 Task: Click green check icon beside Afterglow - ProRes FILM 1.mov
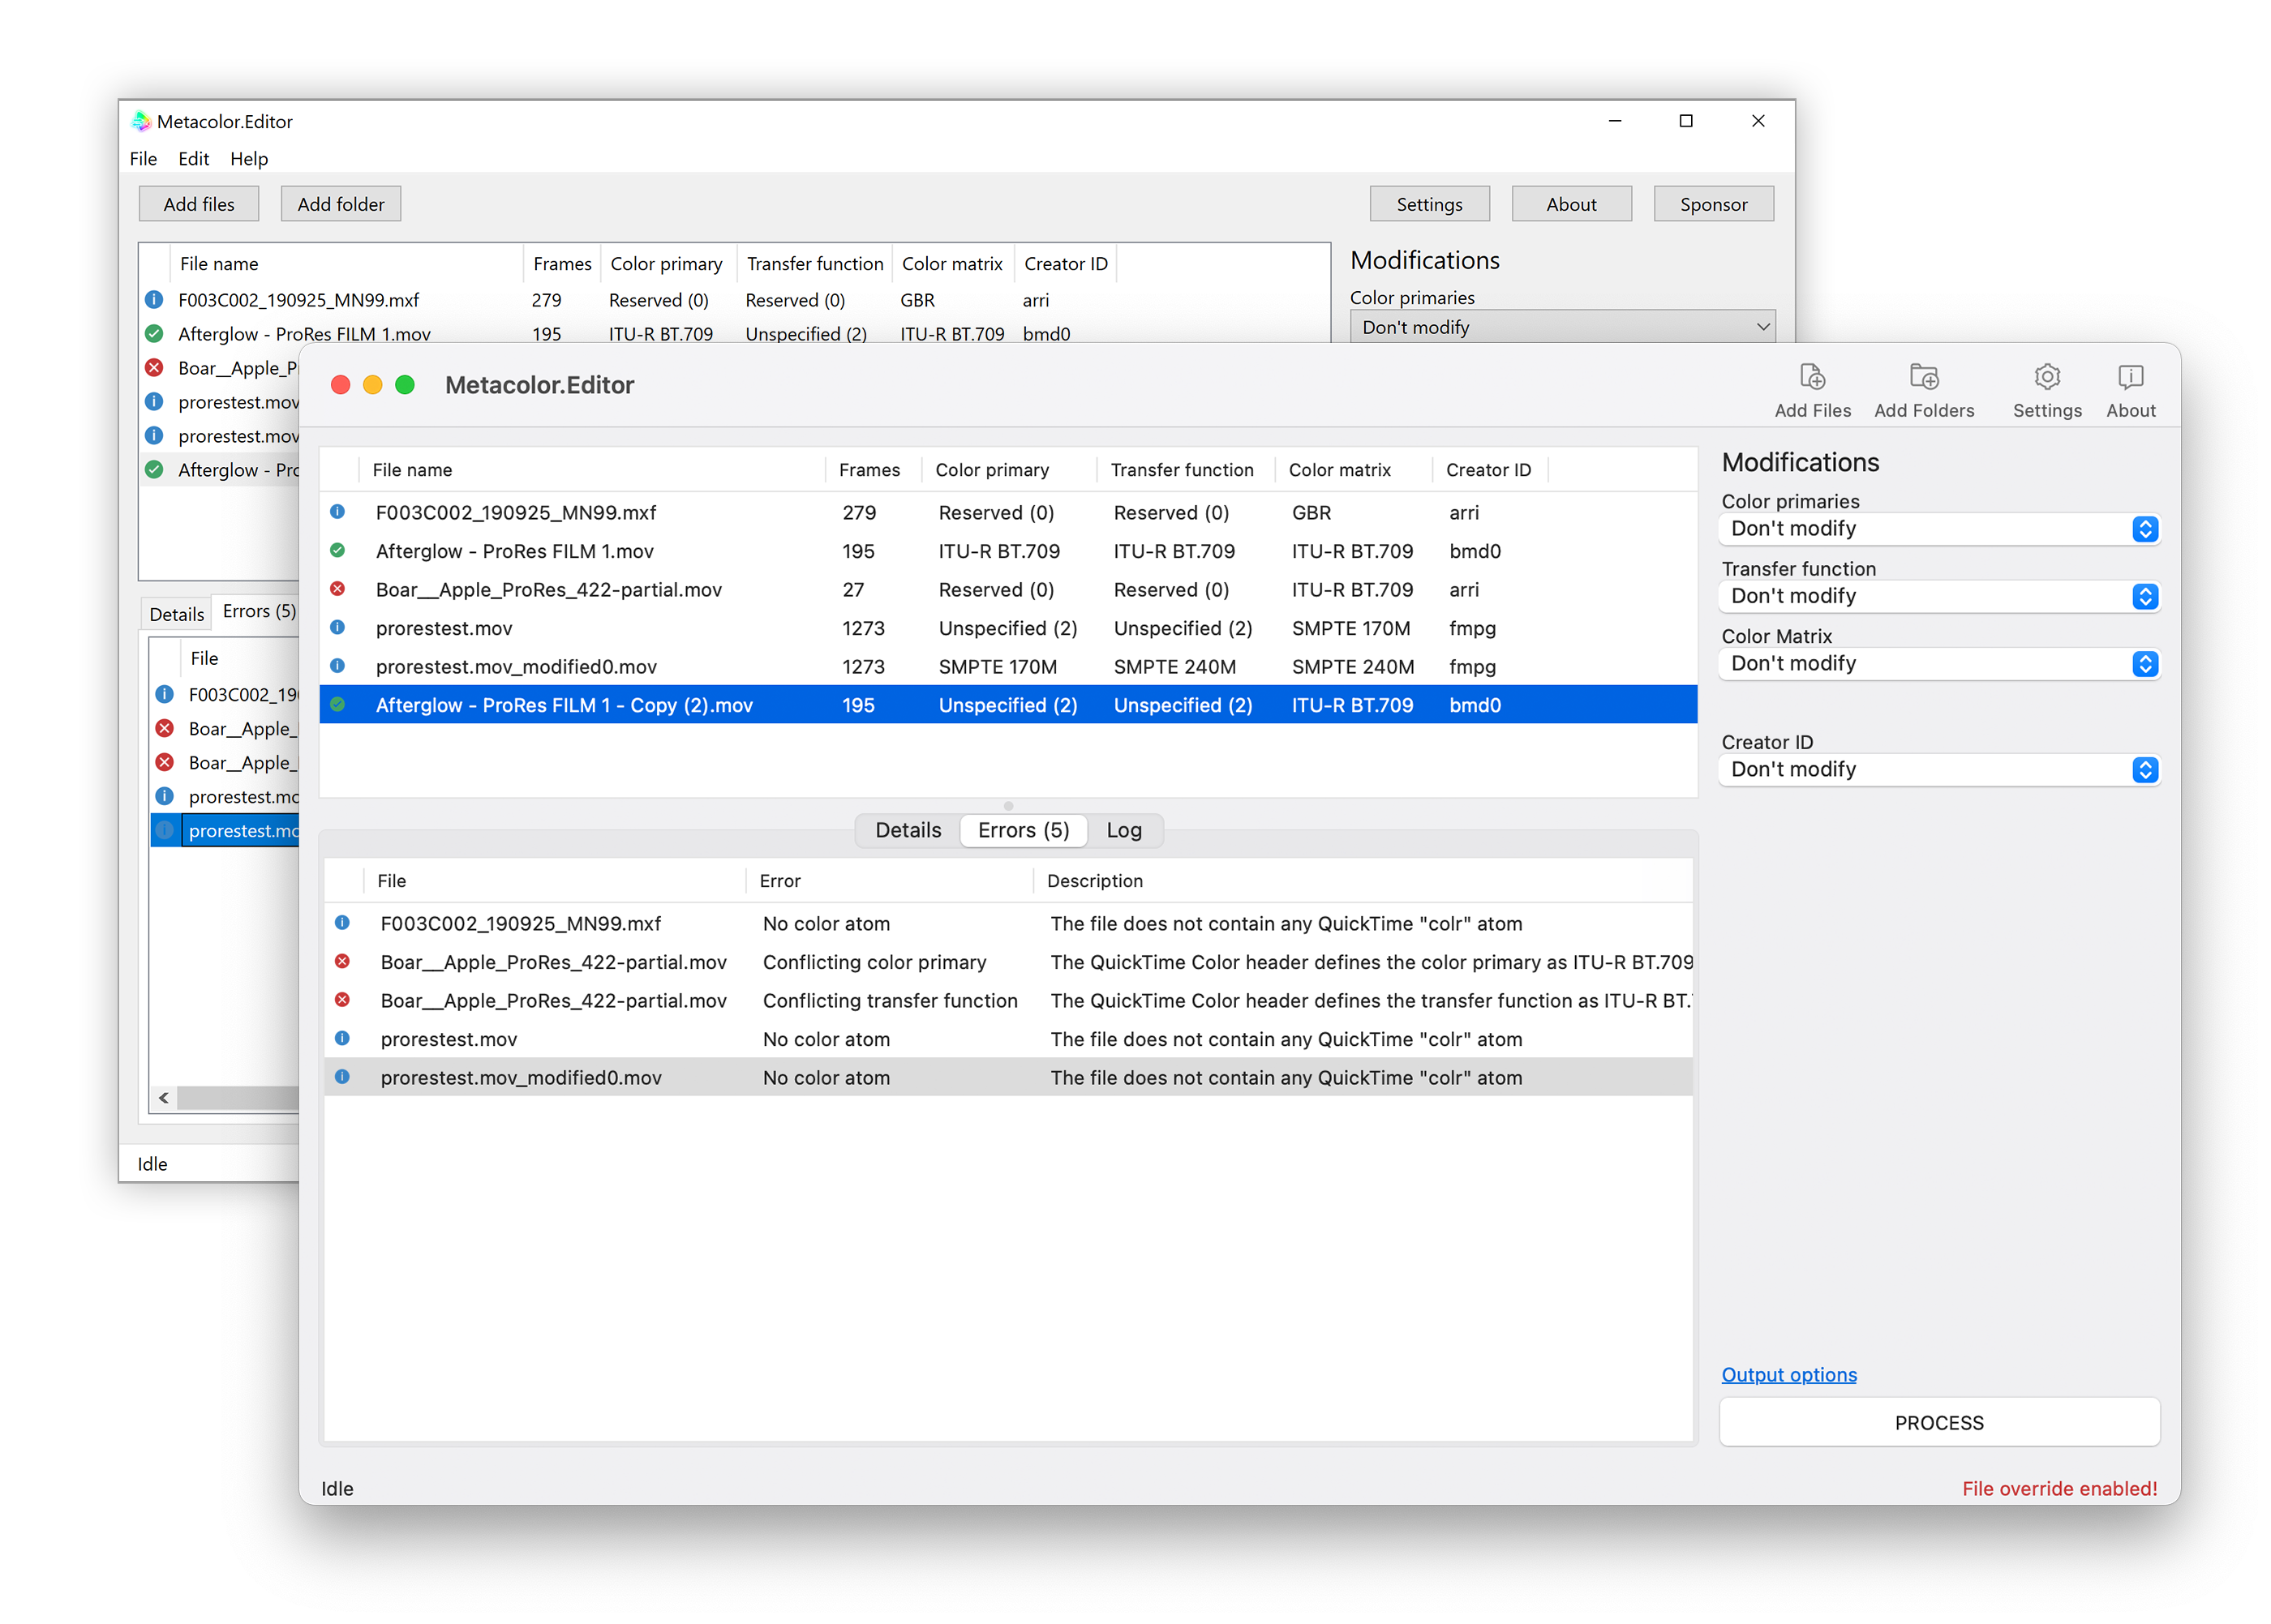338,550
